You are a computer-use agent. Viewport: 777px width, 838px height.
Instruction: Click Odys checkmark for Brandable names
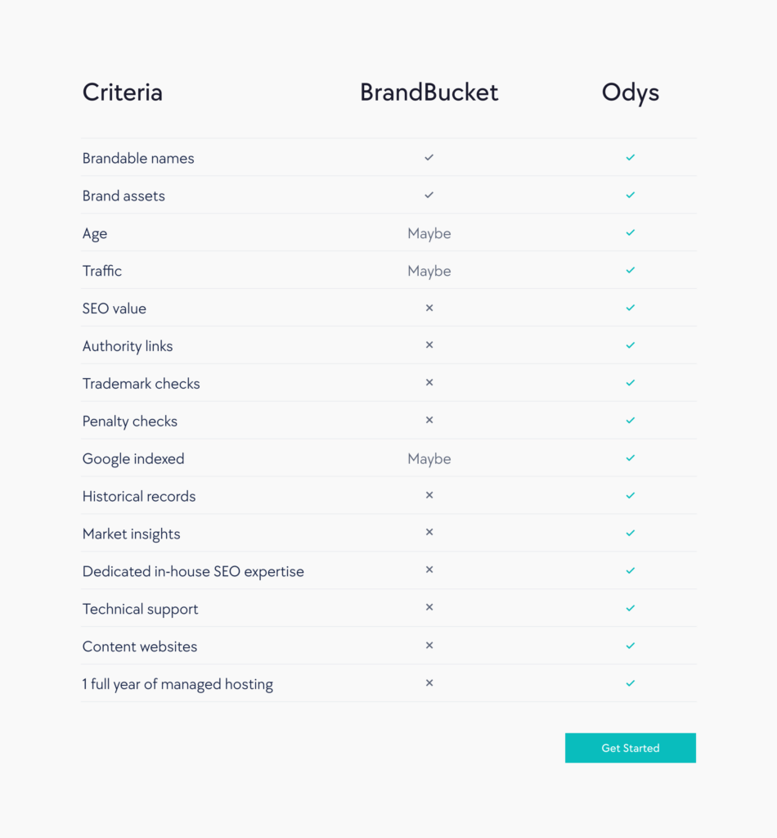[x=630, y=158]
